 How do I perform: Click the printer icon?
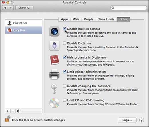point(54,74)
